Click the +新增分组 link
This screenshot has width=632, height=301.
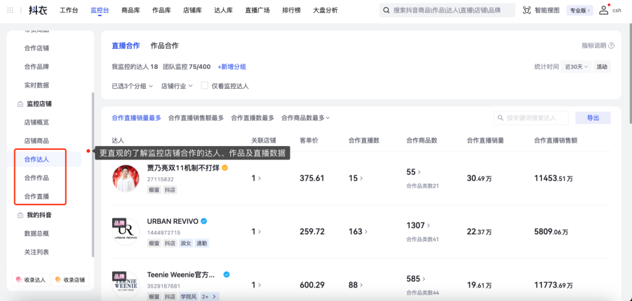232,67
